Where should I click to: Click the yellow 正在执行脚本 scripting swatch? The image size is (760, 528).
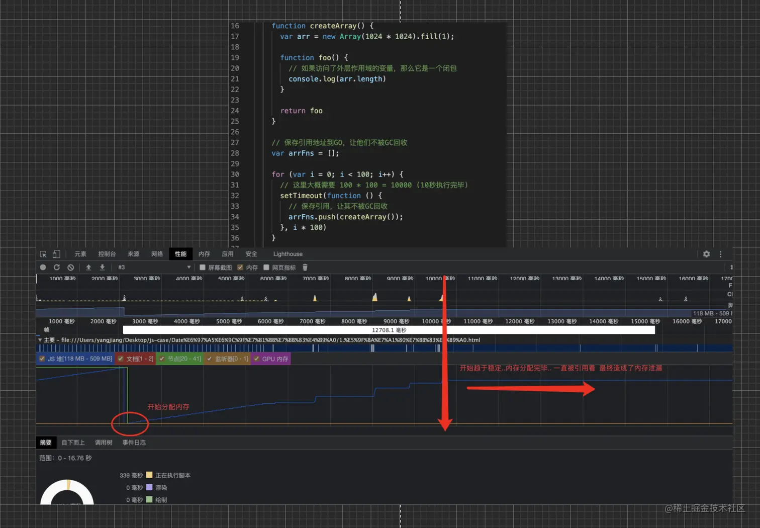(x=149, y=475)
